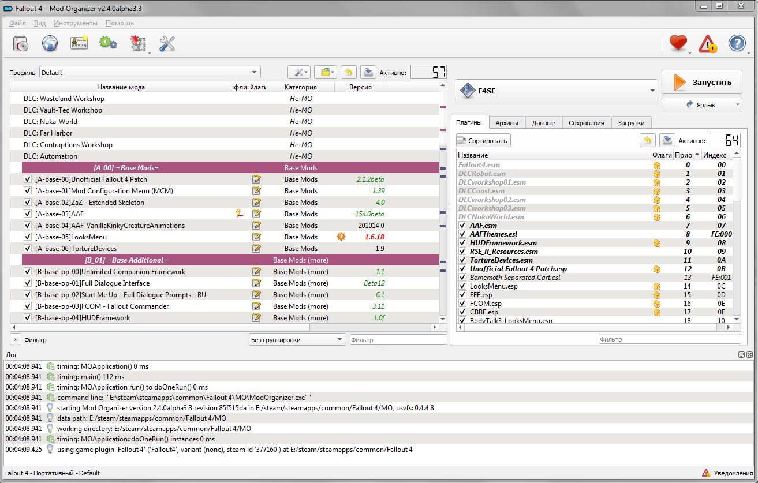
Task: Open the instance manager toolbar icon
Action: coord(20,43)
